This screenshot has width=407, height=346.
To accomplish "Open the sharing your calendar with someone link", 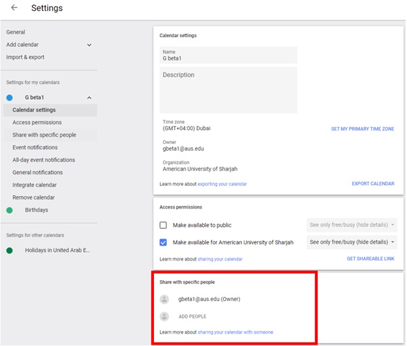I will 235,332.
